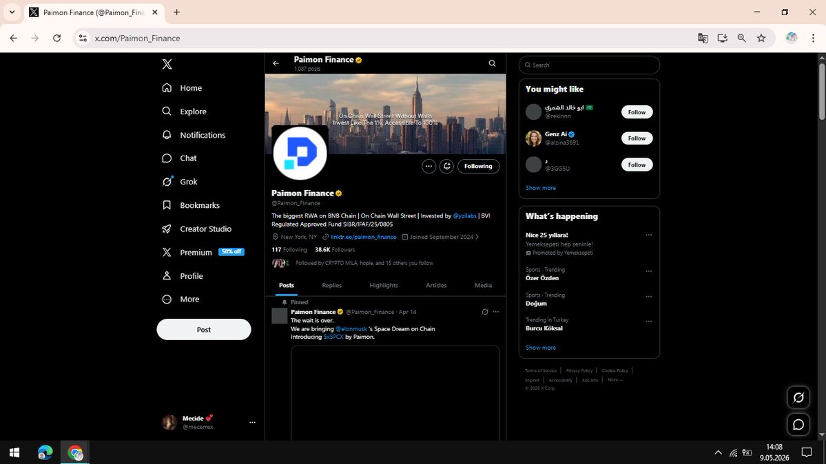
Task: Open the Chrome zoom magnifier icon
Action: 742,38
